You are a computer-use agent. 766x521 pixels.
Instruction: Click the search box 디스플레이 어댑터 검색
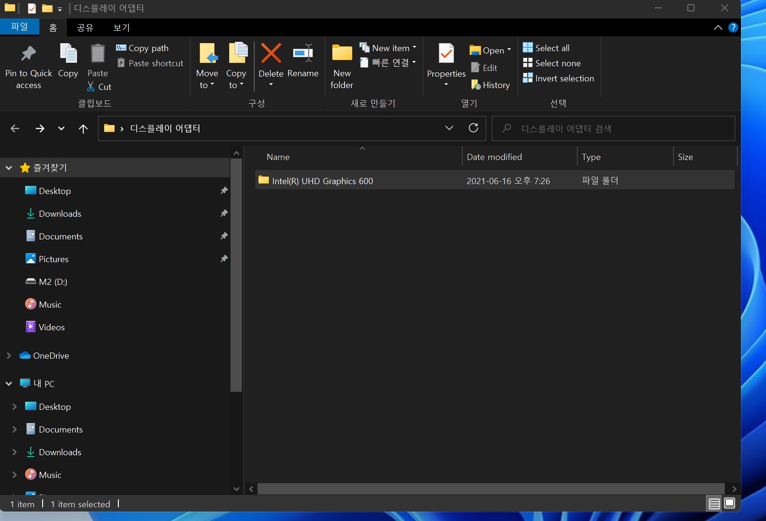[x=614, y=128]
